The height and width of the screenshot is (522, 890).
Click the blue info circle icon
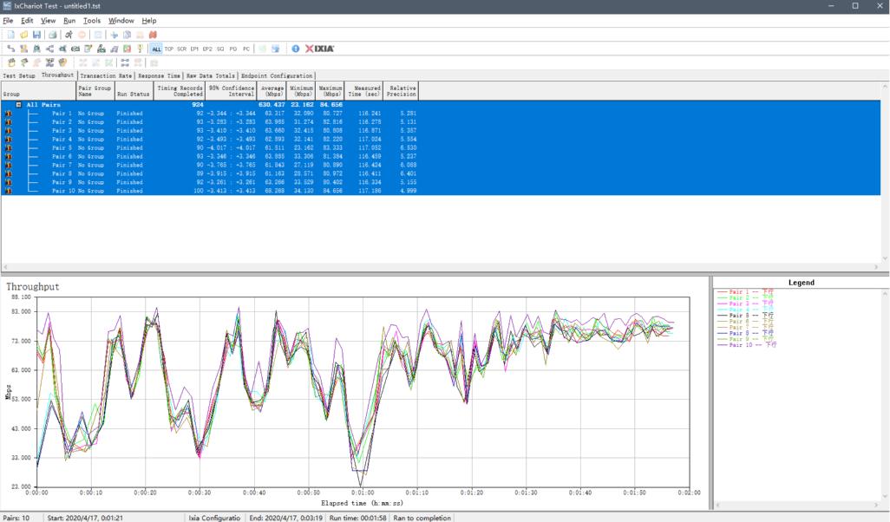pyautogui.click(x=295, y=49)
